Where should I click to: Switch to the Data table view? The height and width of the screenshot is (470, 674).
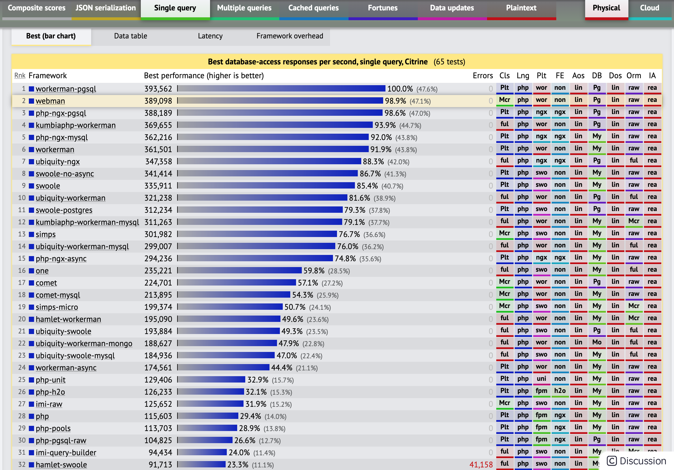(x=131, y=36)
